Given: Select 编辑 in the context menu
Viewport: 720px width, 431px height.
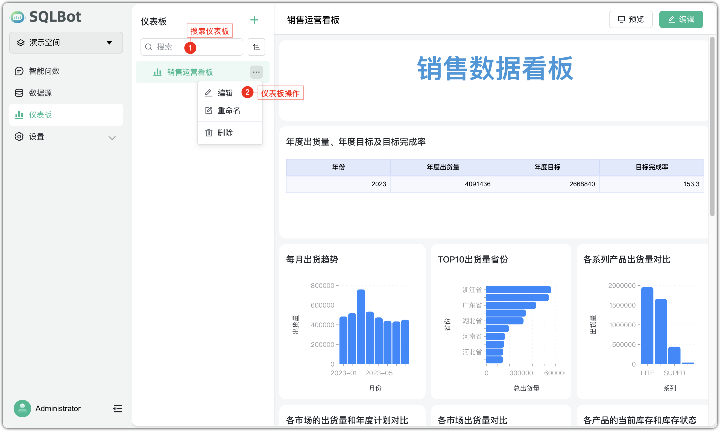Looking at the screenshot, I should [x=225, y=93].
